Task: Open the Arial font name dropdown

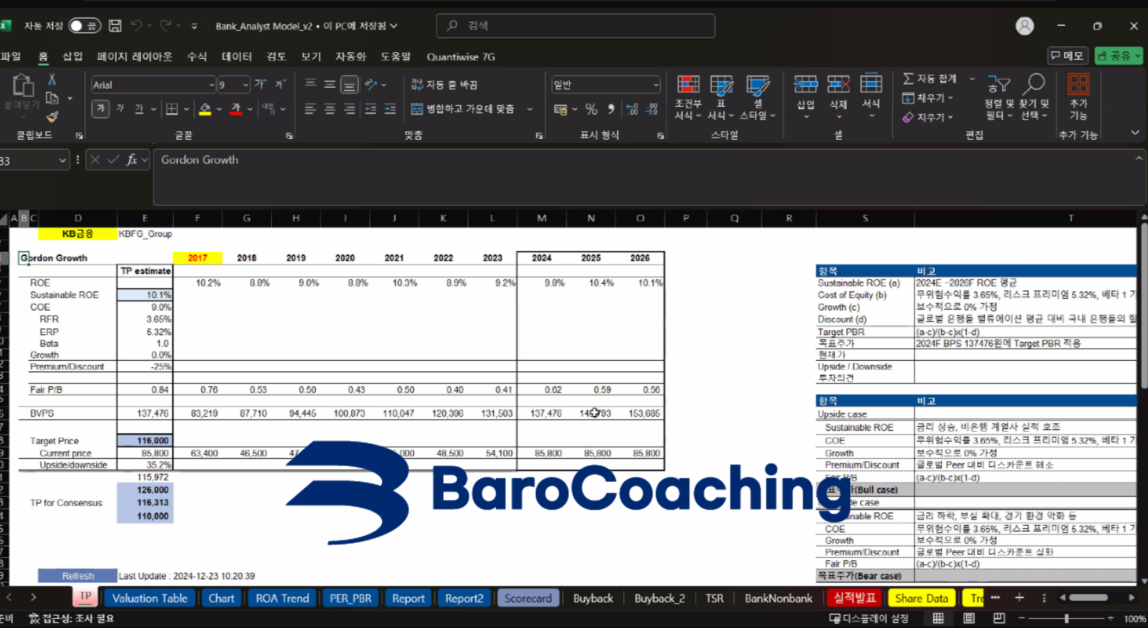Action: (211, 85)
